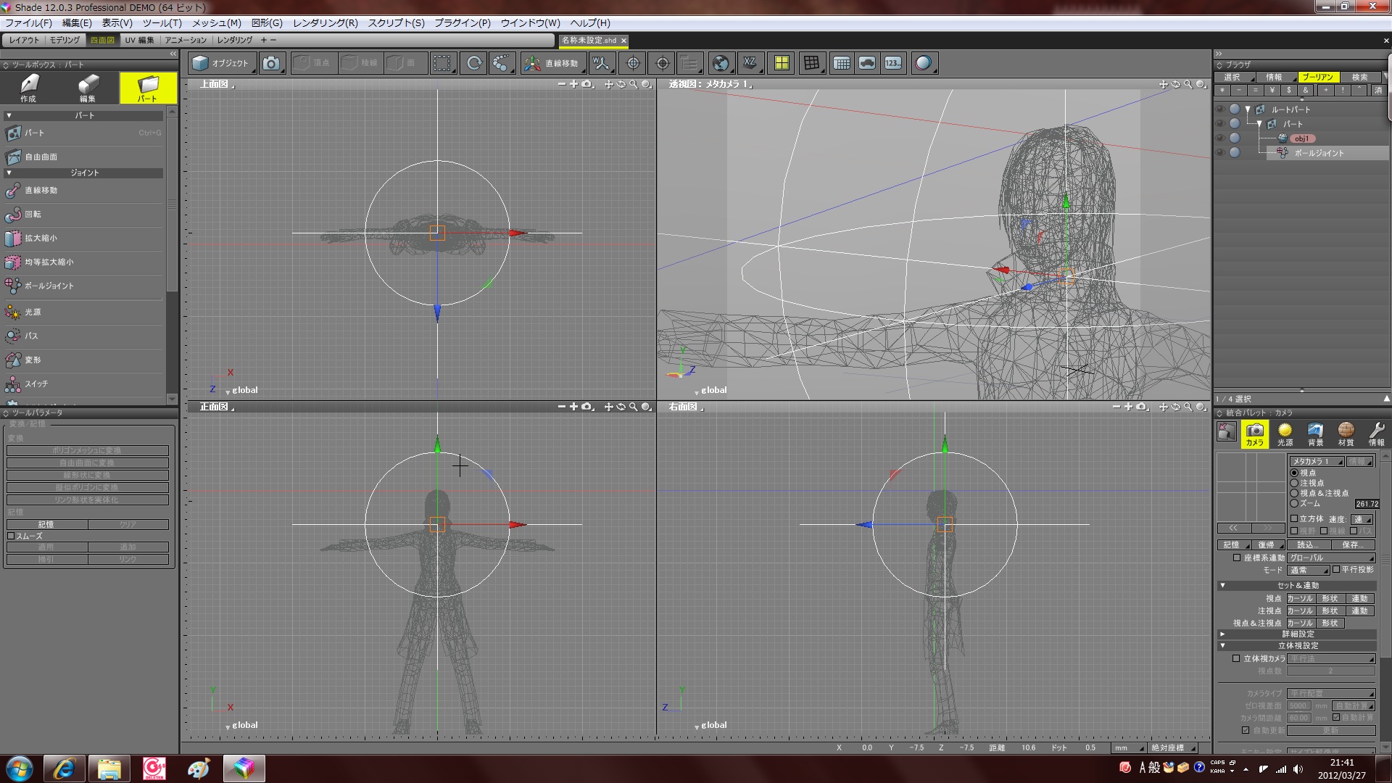Image resolution: width=1392 pixels, height=783 pixels.
Task: Open the レンダリング(R) menu
Action: 325,22
